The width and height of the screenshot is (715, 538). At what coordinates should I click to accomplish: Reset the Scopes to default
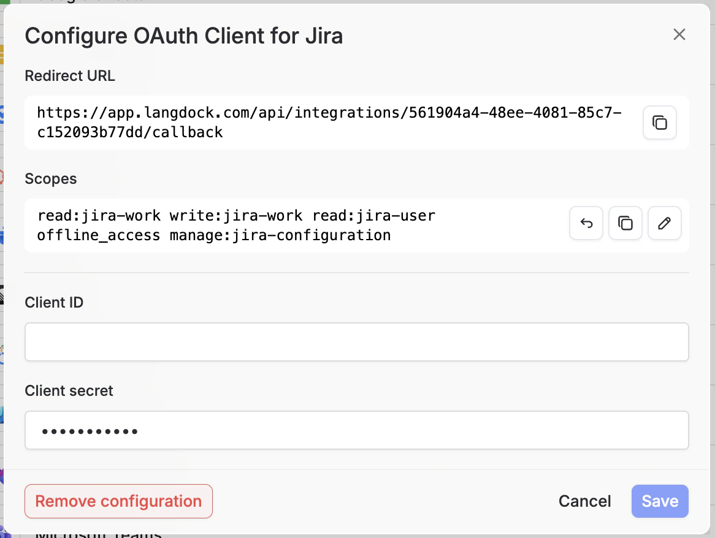pos(586,223)
